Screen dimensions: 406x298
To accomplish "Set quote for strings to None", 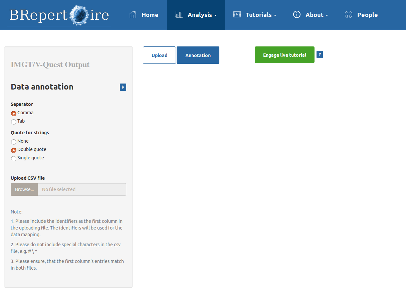I will [14, 142].
